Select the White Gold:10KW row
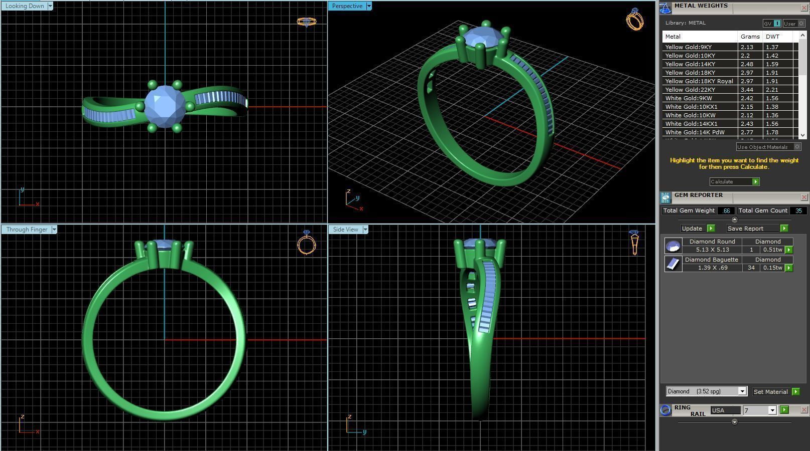This screenshot has width=810, height=451. coord(730,115)
